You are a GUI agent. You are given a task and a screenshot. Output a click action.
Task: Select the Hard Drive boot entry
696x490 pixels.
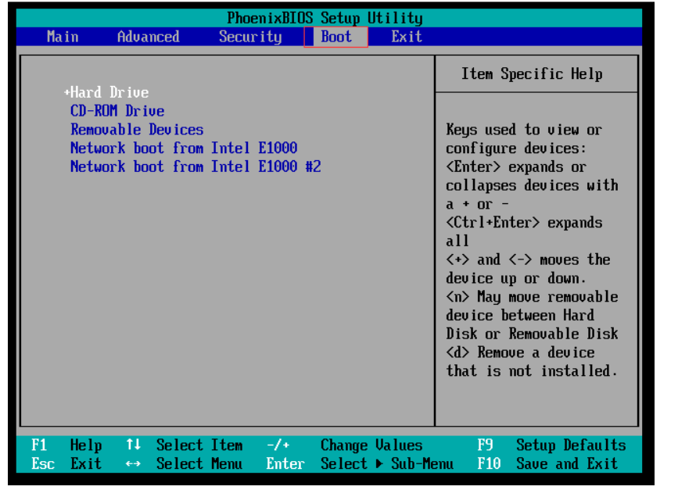(x=109, y=92)
